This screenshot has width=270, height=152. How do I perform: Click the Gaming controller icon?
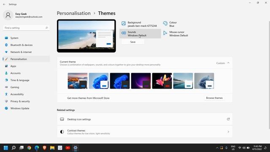[6, 87]
